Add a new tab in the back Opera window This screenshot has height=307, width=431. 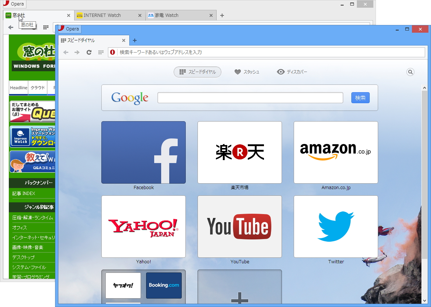222,15
